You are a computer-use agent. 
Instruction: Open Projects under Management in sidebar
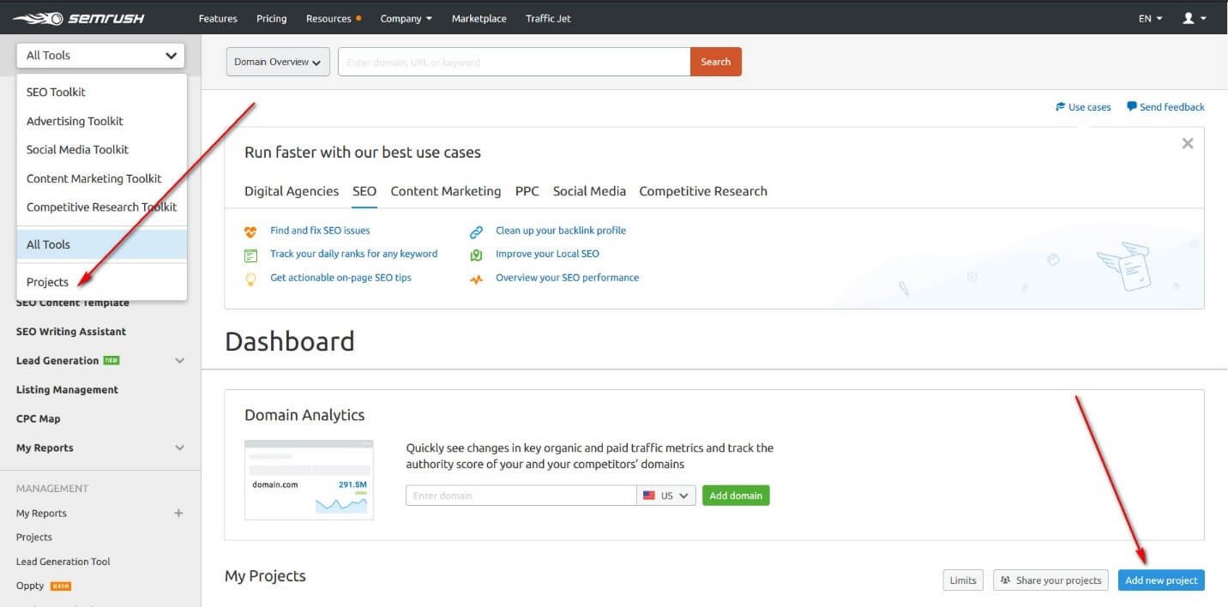click(34, 538)
